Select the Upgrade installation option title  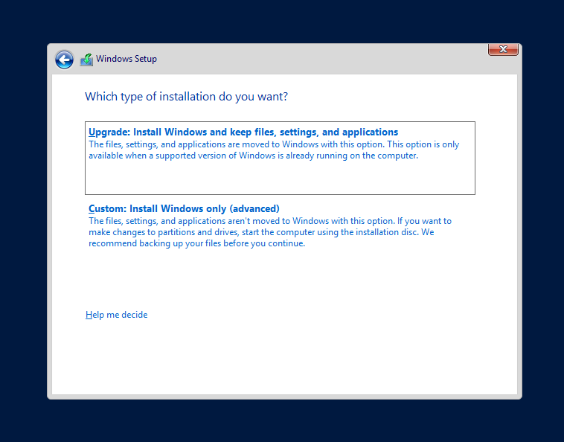click(243, 132)
